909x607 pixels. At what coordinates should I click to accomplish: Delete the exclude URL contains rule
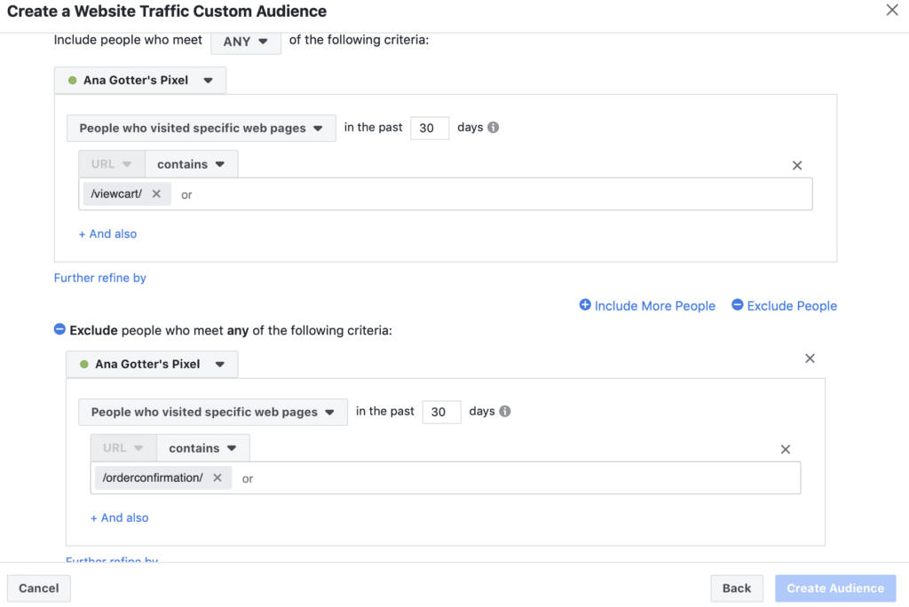785,449
